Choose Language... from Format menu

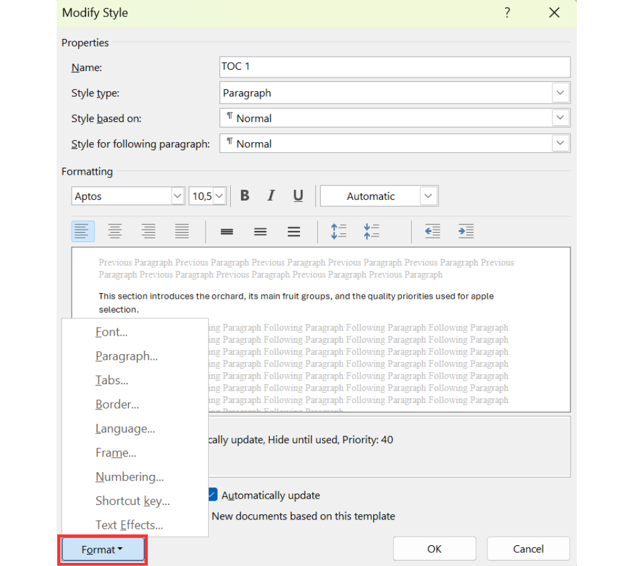tap(125, 428)
